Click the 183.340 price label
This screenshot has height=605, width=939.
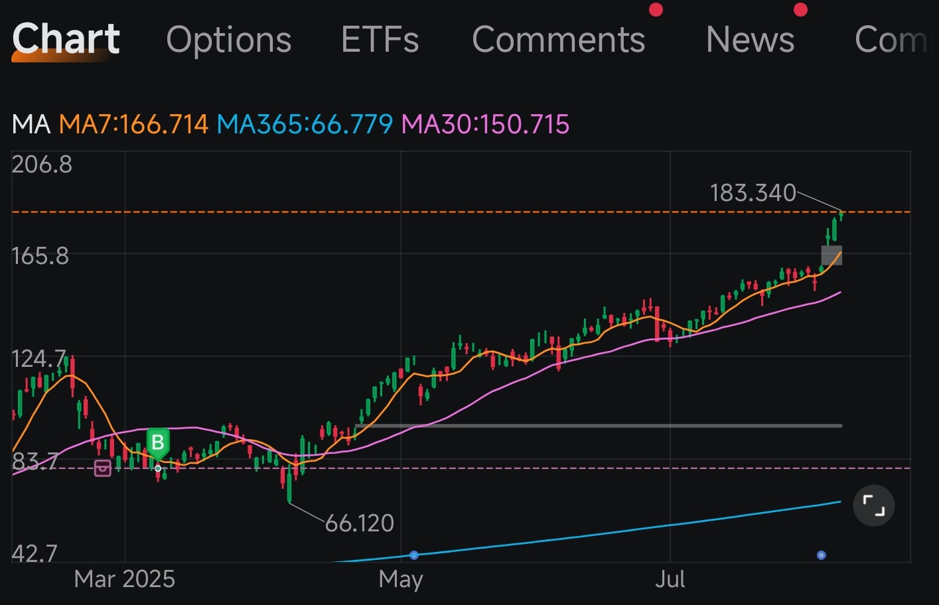pyautogui.click(x=753, y=193)
